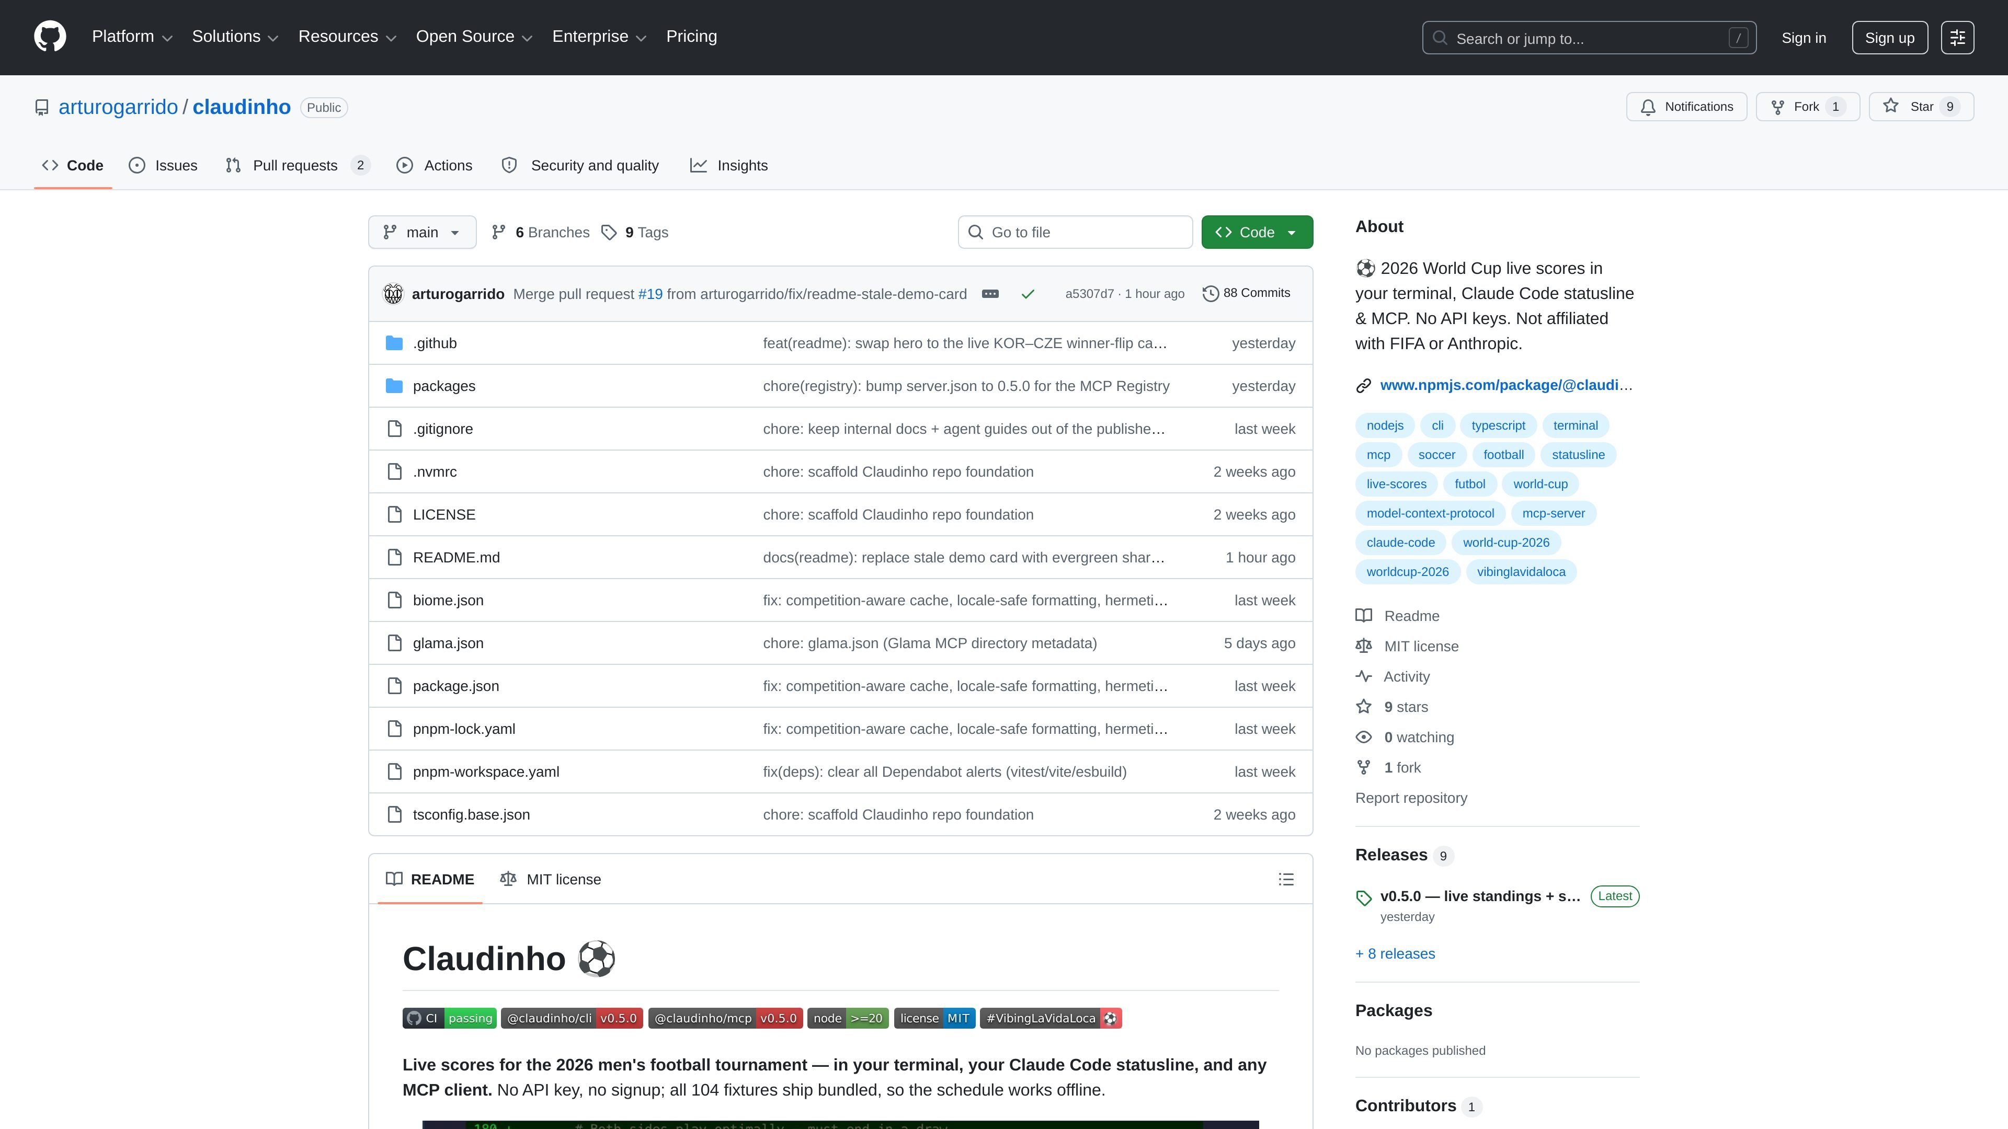Viewport: 2008px width, 1129px height.
Task: Expand the Solutions menu
Action: coord(235,37)
